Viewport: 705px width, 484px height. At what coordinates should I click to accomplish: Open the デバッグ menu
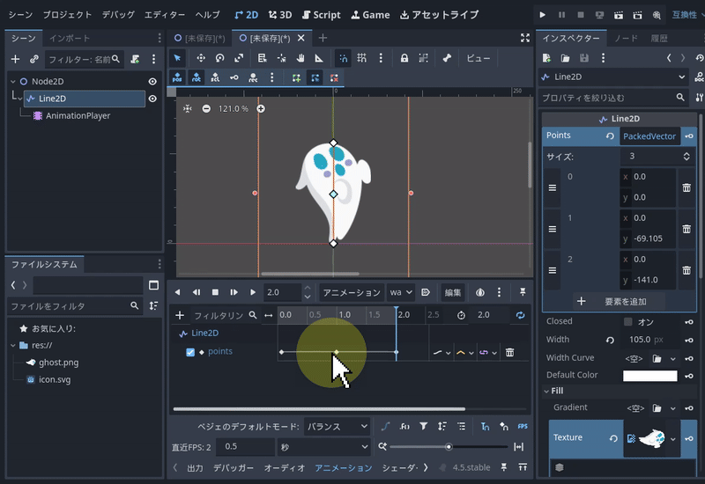pyautogui.click(x=118, y=15)
